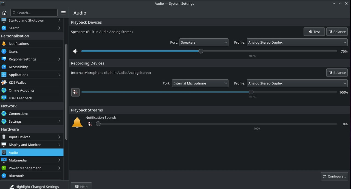Mute the Speakers playback device

click(x=75, y=51)
